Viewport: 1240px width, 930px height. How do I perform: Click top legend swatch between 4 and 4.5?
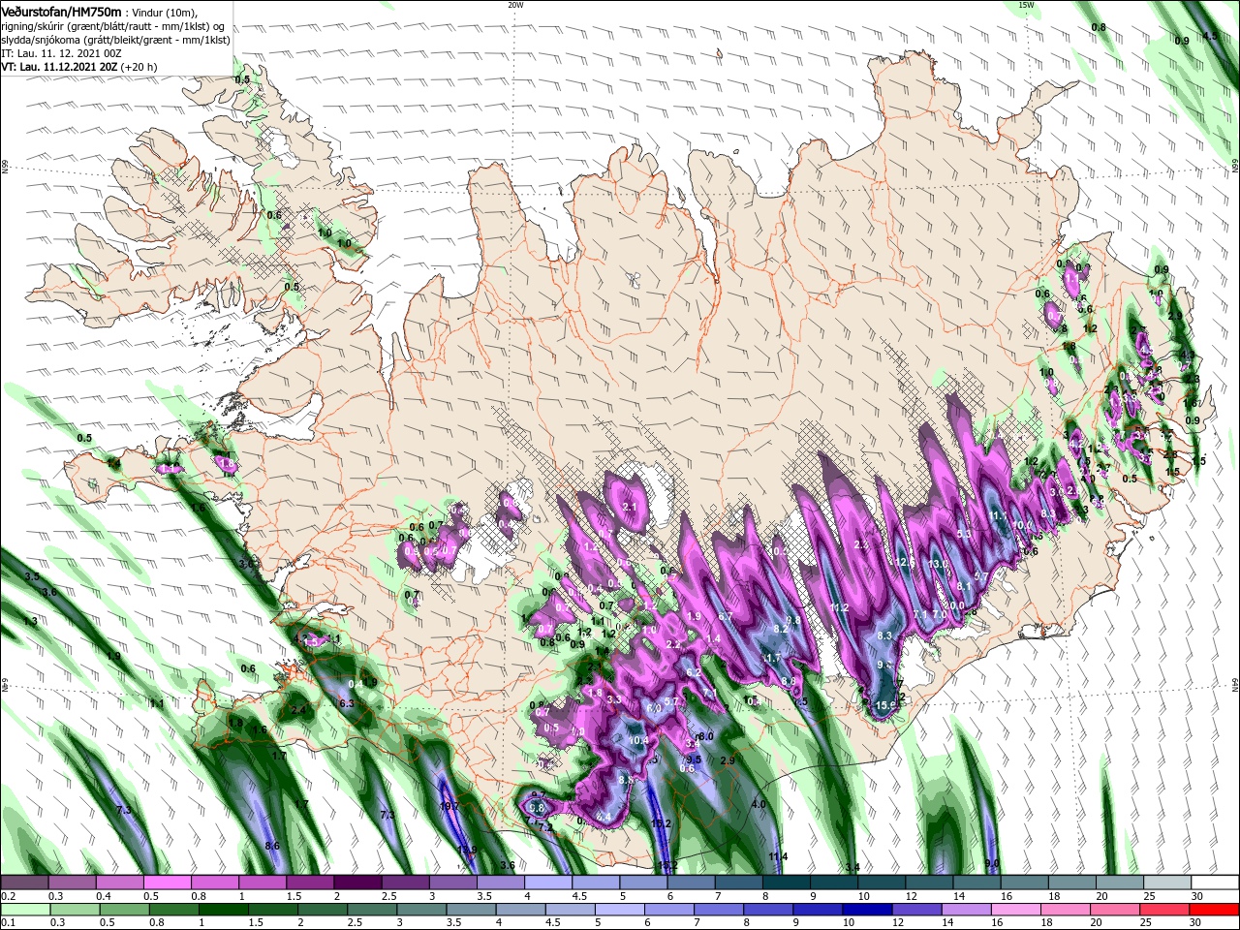(548, 883)
